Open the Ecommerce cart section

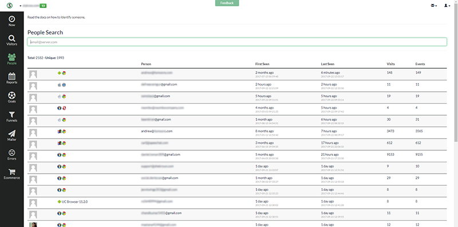tap(11, 174)
